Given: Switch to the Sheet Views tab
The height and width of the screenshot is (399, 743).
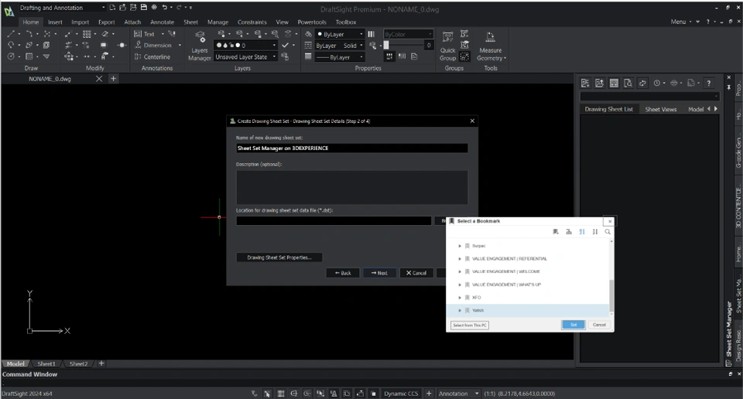Looking at the screenshot, I should pos(660,109).
